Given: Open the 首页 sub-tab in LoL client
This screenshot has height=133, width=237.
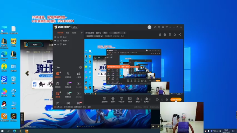Looking at the screenshot, I should point(28,52).
